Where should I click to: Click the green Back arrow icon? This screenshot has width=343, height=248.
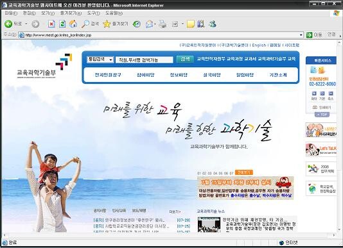click(8, 24)
